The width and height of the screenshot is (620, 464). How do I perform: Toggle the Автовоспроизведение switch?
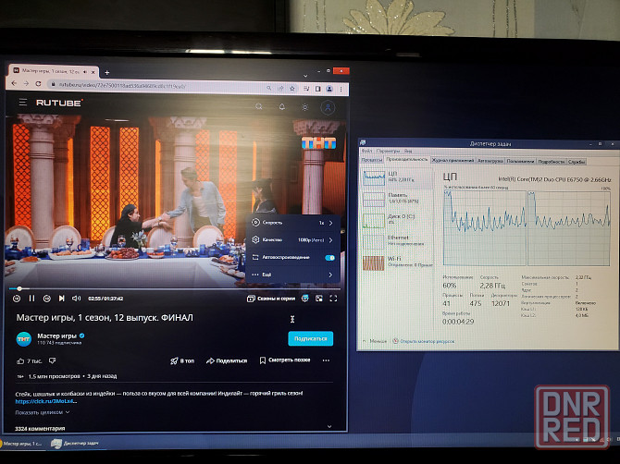pos(329,258)
